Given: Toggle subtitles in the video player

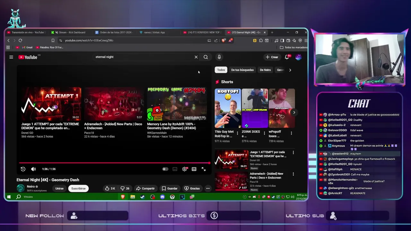Looking at the screenshot, I should [175, 169].
